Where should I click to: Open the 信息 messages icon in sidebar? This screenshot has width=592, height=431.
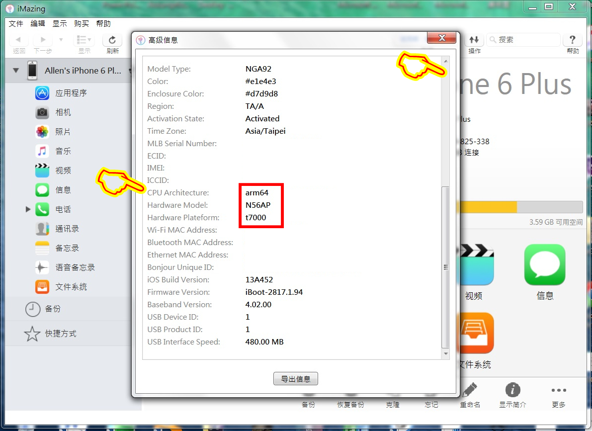(x=42, y=189)
